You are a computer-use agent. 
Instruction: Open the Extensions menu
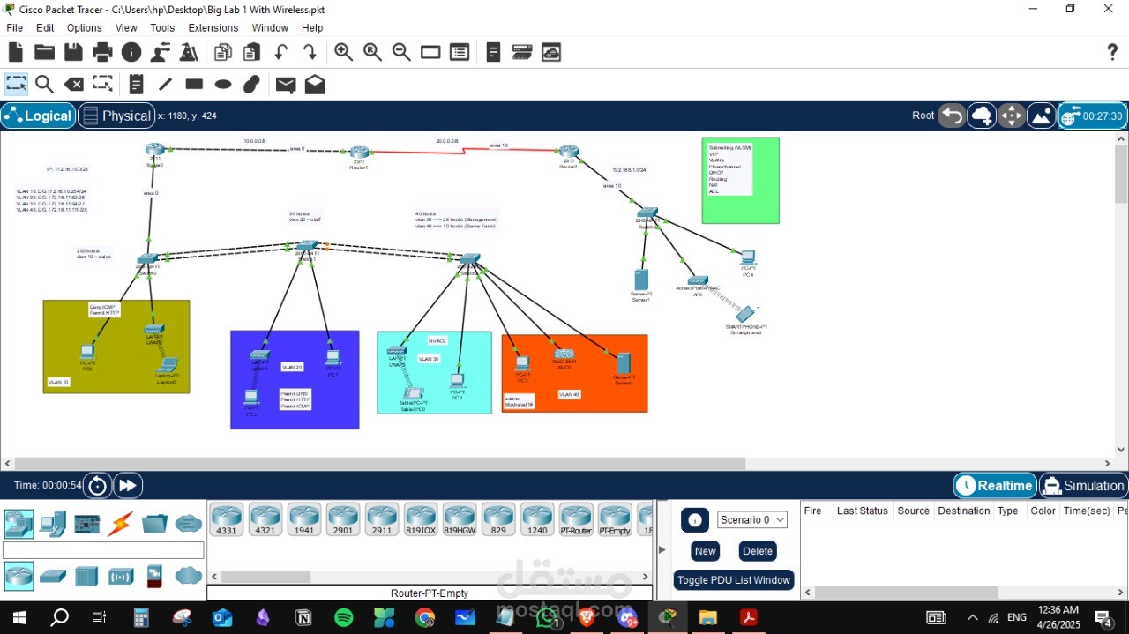pos(213,27)
